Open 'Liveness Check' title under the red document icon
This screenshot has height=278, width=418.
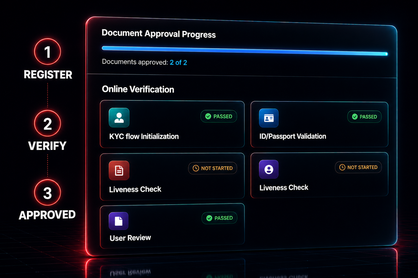135,189
